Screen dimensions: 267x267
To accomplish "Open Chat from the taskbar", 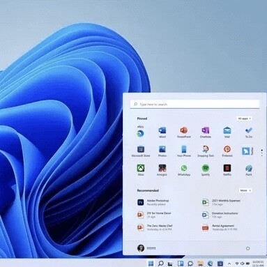I will click(190, 264).
